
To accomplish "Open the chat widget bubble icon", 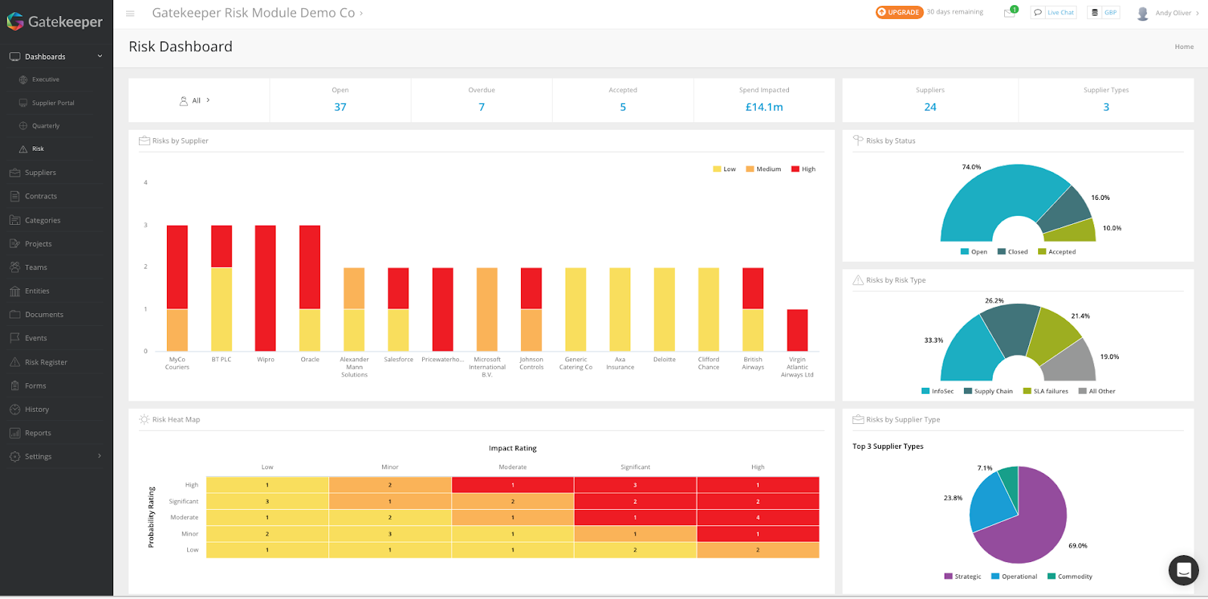I will tap(1184, 570).
